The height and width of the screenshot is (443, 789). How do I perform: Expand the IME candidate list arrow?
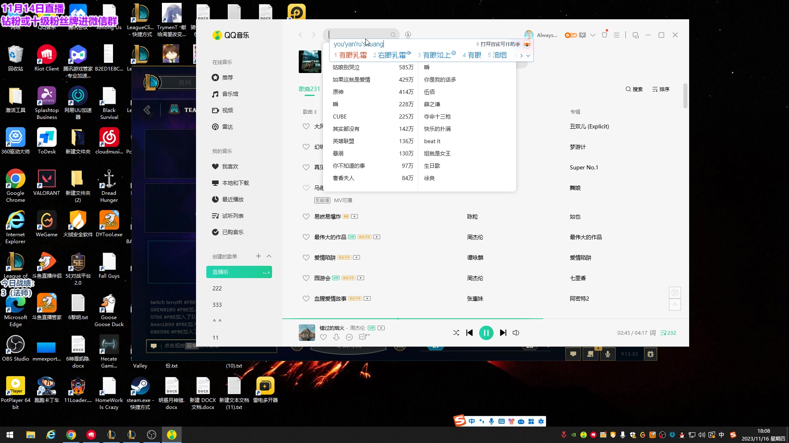(x=528, y=55)
